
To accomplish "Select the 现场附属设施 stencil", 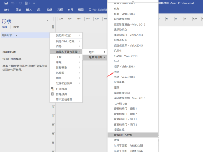I will tap(133, 93).
